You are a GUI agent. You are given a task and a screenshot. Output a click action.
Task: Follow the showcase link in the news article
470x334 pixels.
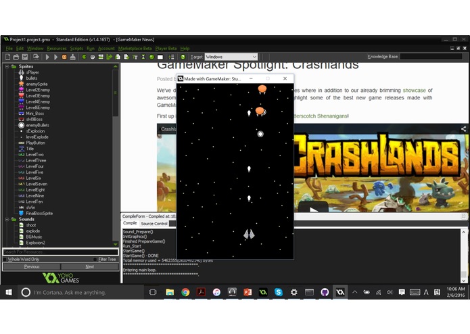coord(414,91)
